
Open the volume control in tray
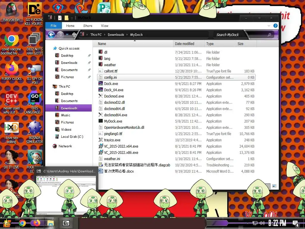tap(262, 223)
